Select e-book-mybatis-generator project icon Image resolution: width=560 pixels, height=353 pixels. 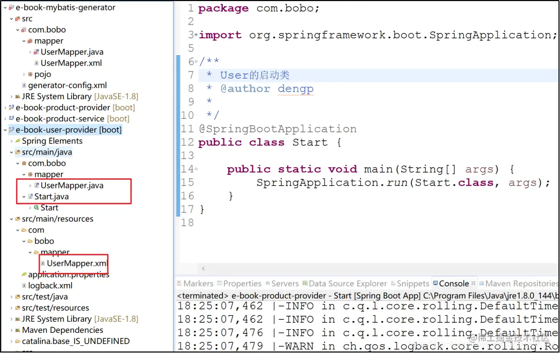click(x=11, y=8)
